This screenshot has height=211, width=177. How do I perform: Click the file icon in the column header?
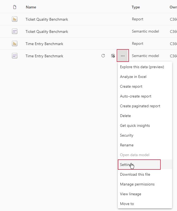coord(15,7)
